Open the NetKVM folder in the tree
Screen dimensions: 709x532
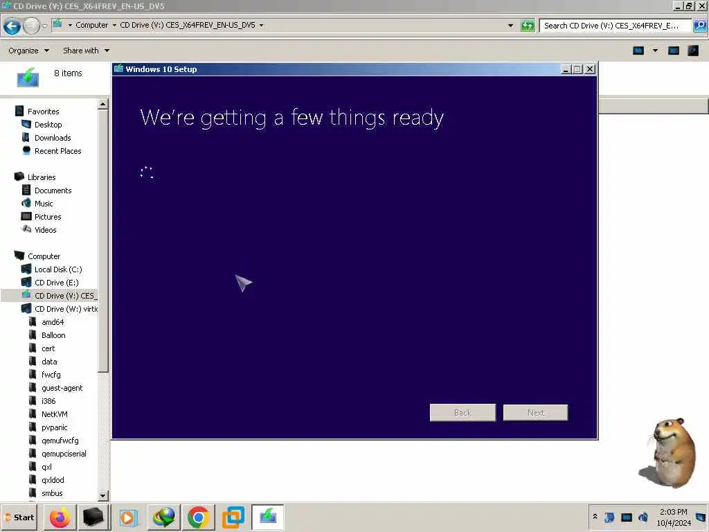coord(54,414)
